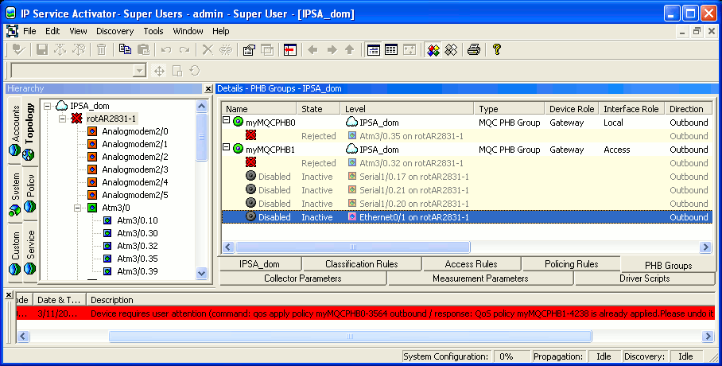The width and height of the screenshot is (722, 366).
Task: Click the commit checkmark toolbar icon
Action: (x=18, y=49)
